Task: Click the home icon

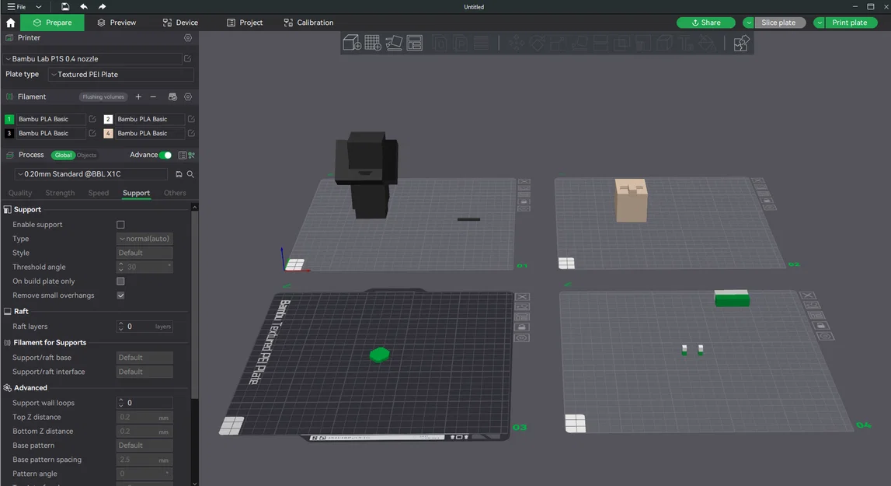Action: click(x=10, y=23)
